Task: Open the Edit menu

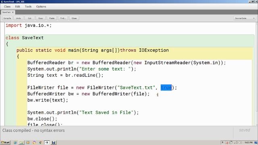Action: [17, 6]
